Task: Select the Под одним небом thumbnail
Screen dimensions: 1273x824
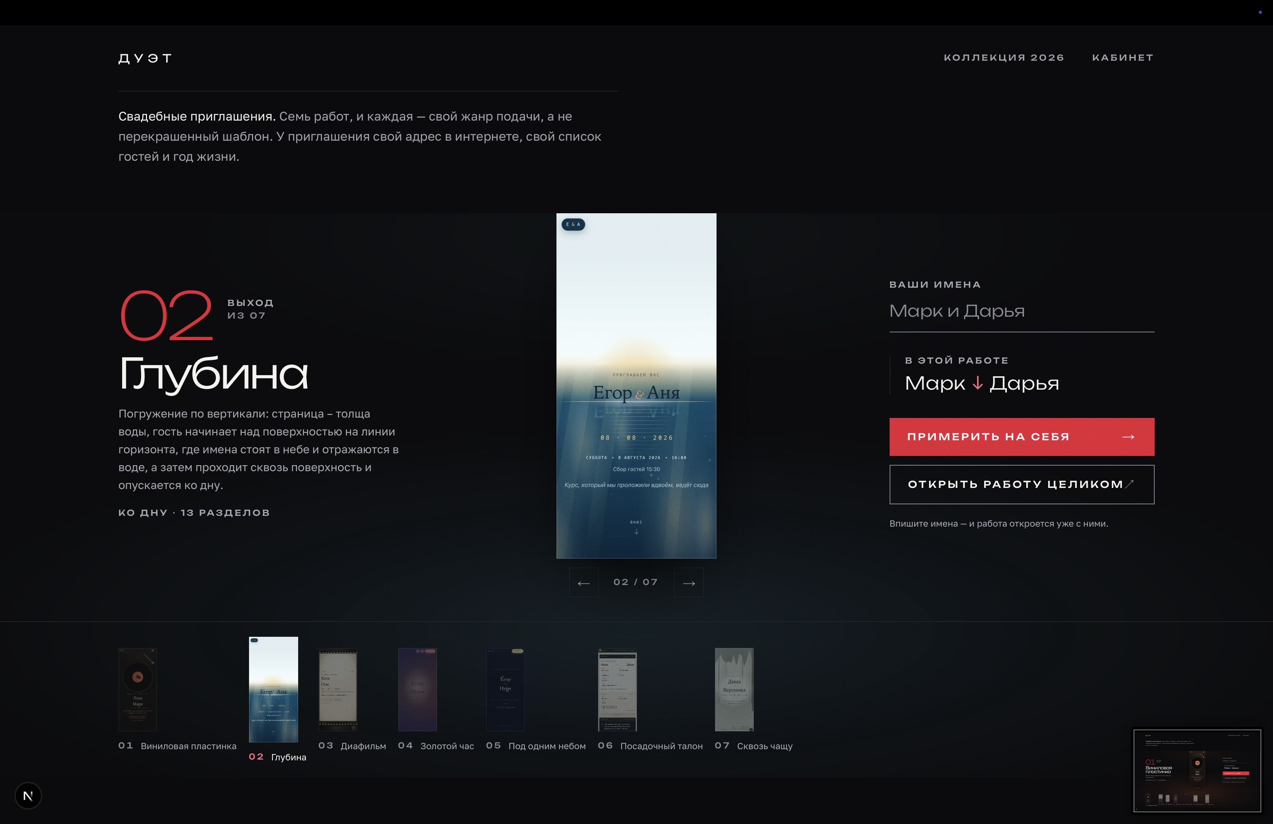Action: (505, 690)
